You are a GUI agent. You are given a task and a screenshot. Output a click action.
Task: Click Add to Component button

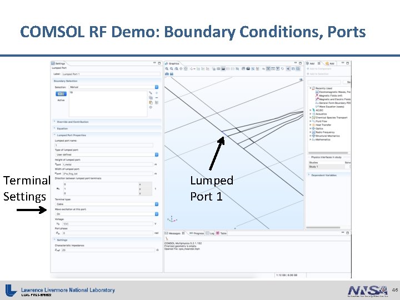319,69
